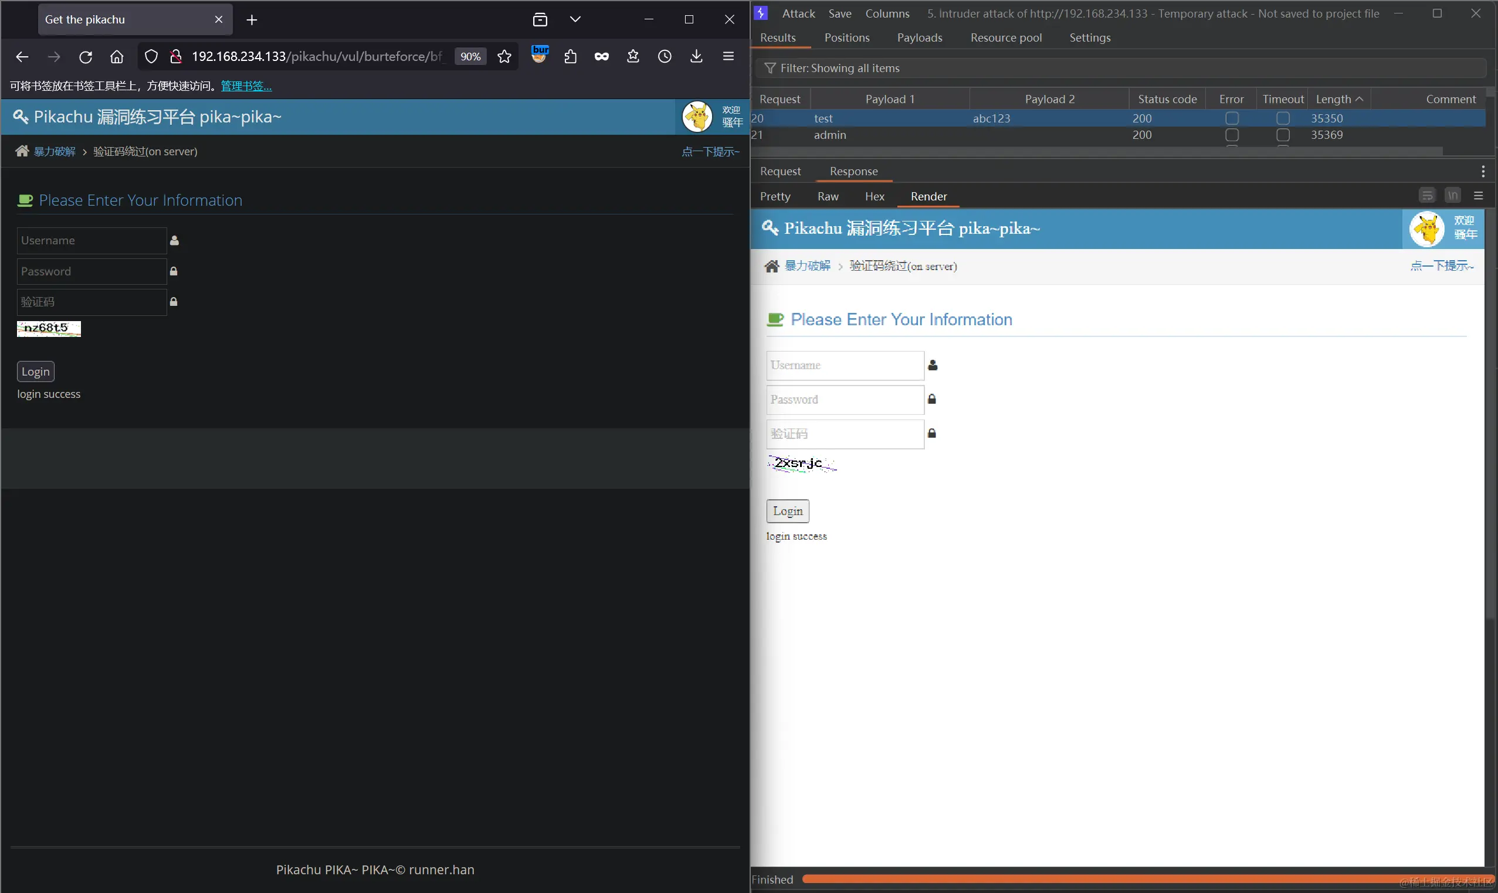
Task: Click the 管理书签 bookmarks link
Action: coord(246,86)
